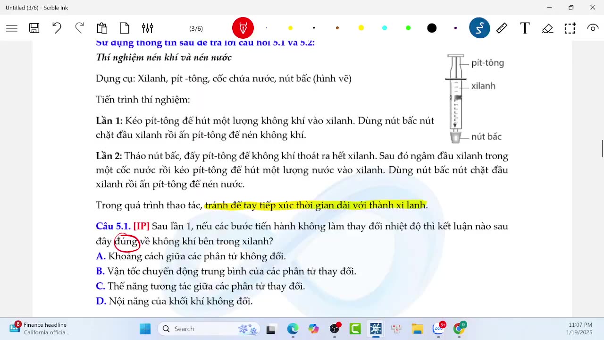The image size is (604, 340).
Task: Open the clock showing 11:07 PM
Action: [580, 329]
